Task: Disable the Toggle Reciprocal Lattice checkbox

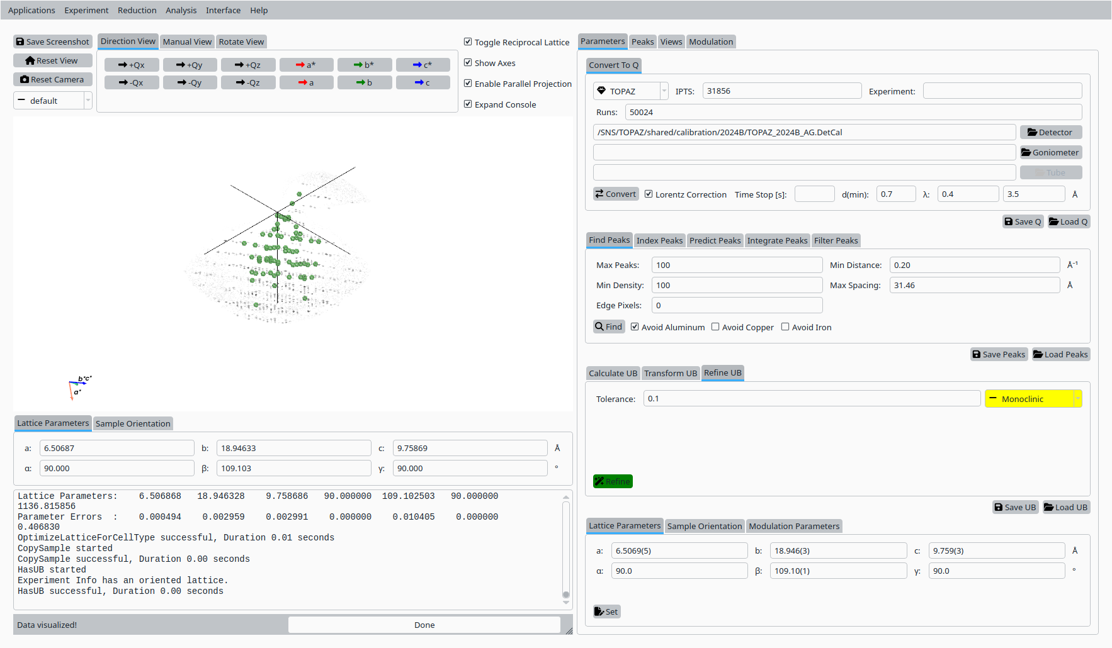Action: pos(468,42)
